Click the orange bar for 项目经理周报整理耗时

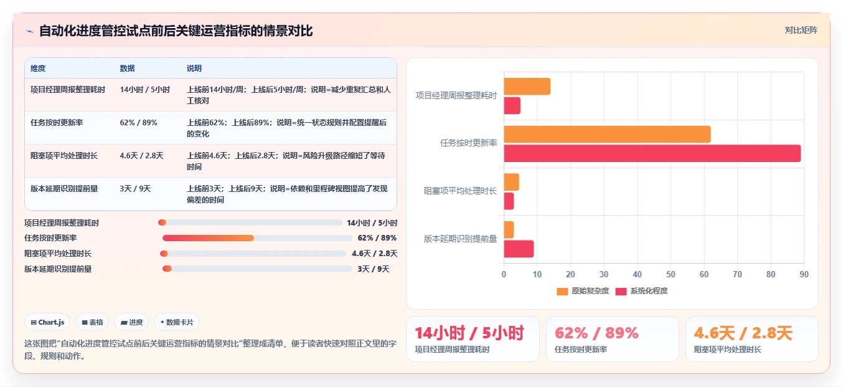527,87
